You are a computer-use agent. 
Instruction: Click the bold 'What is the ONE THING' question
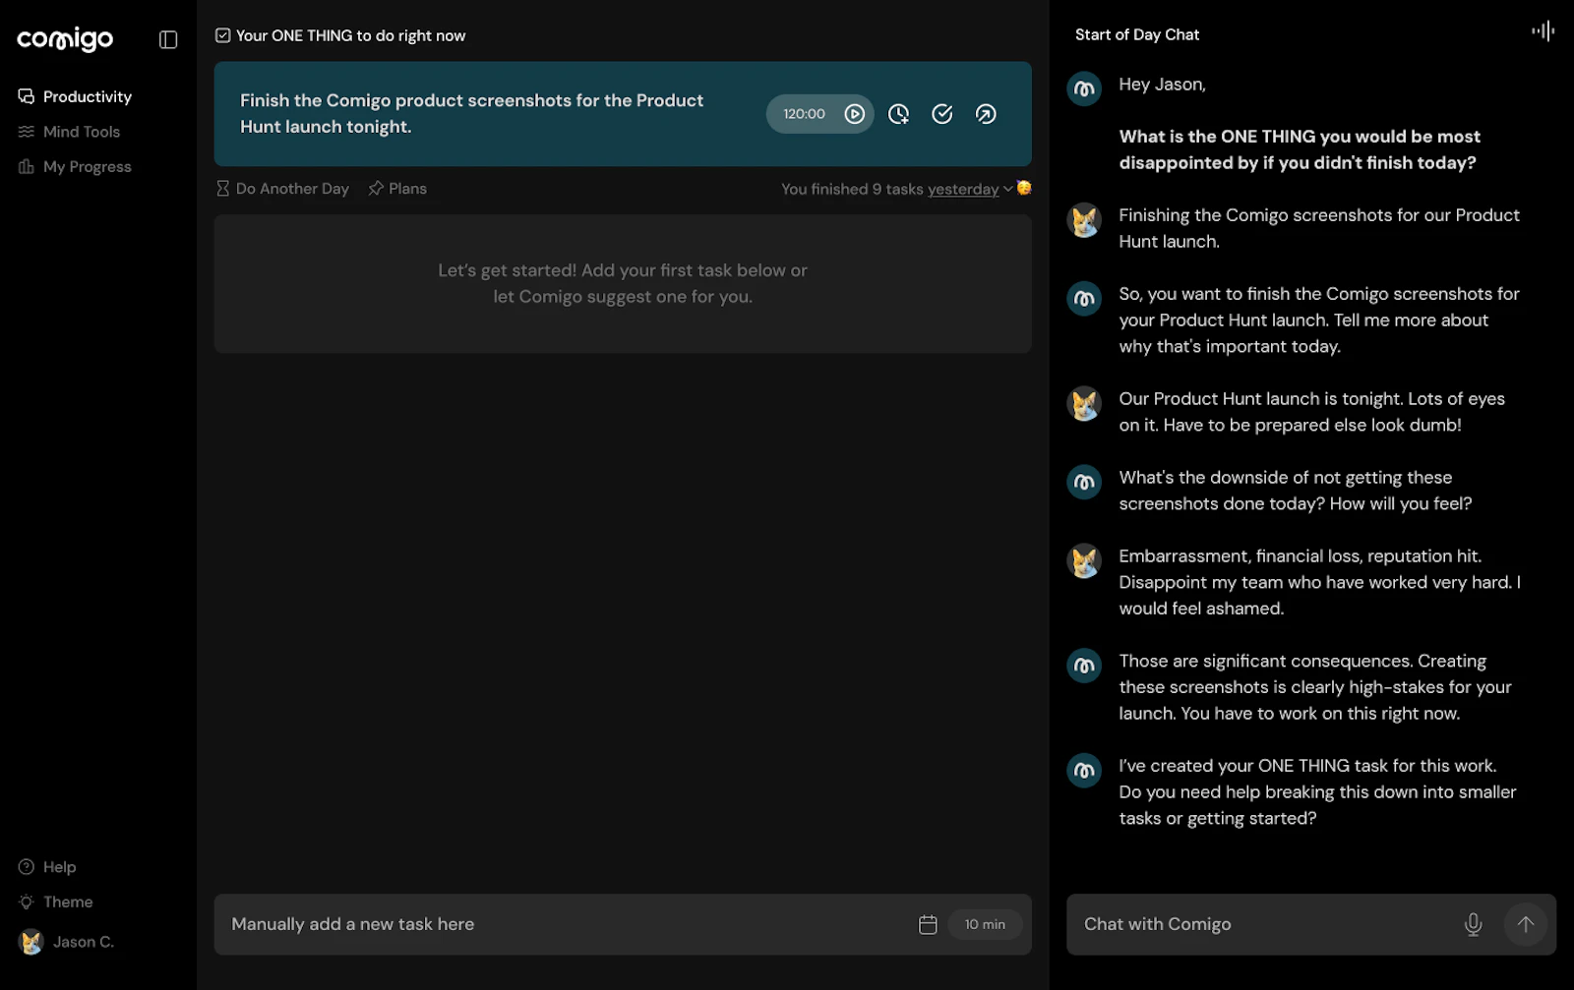click(x=1300, y=149)
